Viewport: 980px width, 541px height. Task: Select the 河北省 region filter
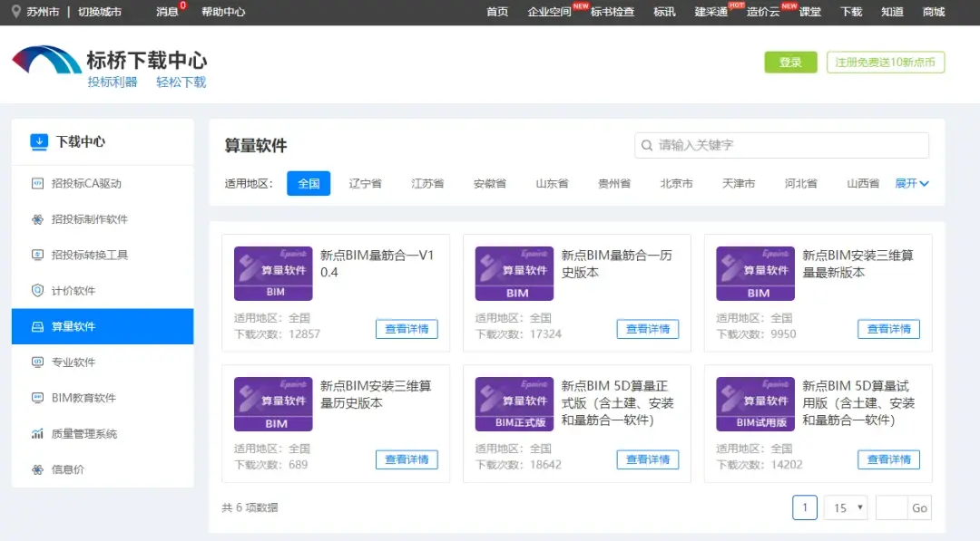point(800,183)
